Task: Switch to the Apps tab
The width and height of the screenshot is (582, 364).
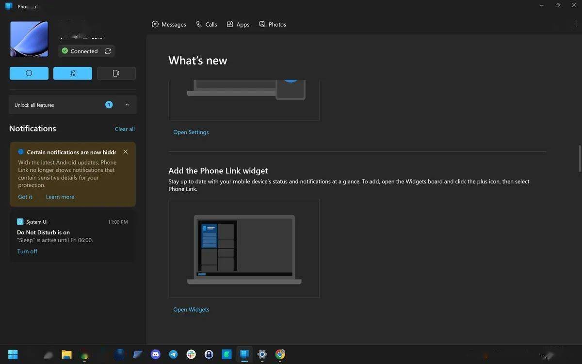Action: pos(238,24)
